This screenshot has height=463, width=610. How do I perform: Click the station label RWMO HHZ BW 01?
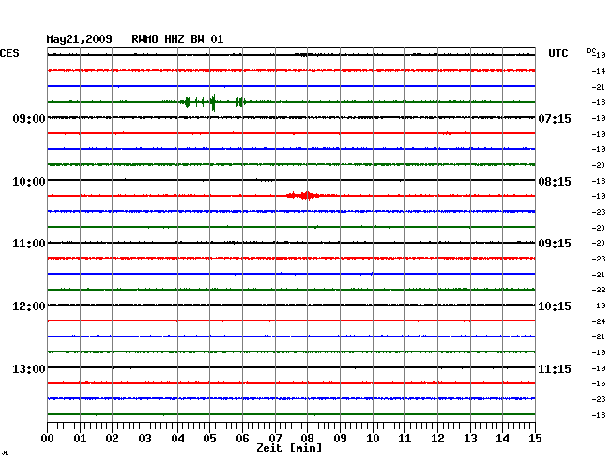point(177,39)
